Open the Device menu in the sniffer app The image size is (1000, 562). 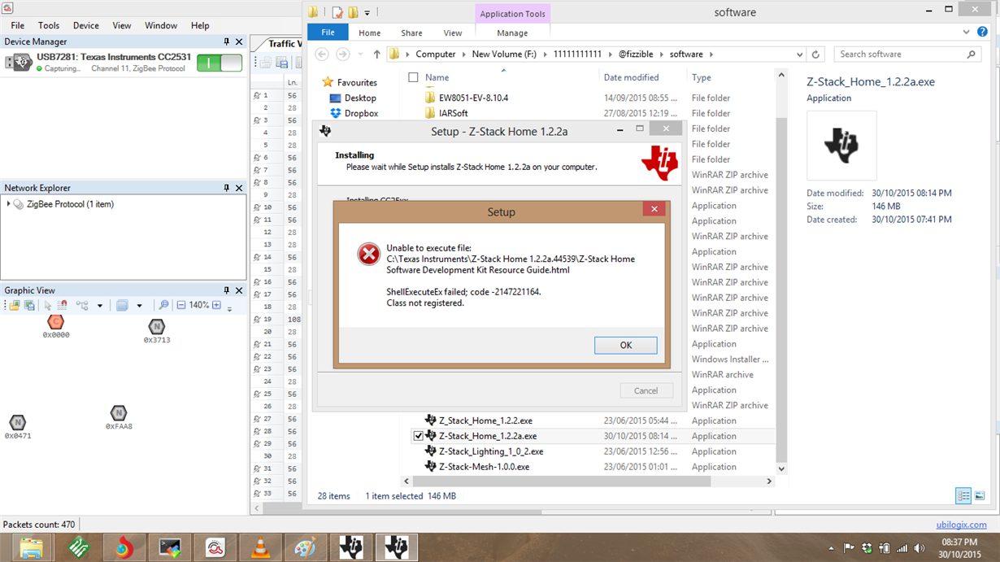pyautogui.click(x=86, y=25)
